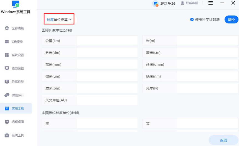239x146 pixels.
Task: Click the Windows系统工具 title text
Action: point(16,12)
